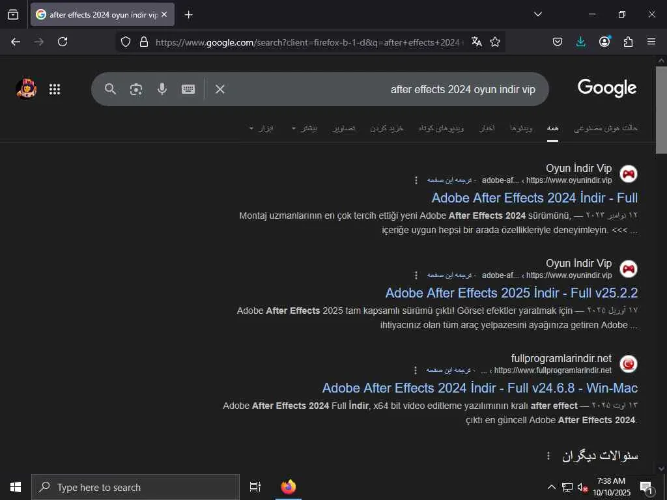Open After Effects 2024 v24.6.8 Win-Mac result
The width and height of the screenshot is (667, 500).
(x=480, y=388)
